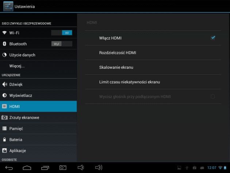Click the HDMI panel heading
The width and height of the screenshot is (230, 173).
tap(92, 22)
